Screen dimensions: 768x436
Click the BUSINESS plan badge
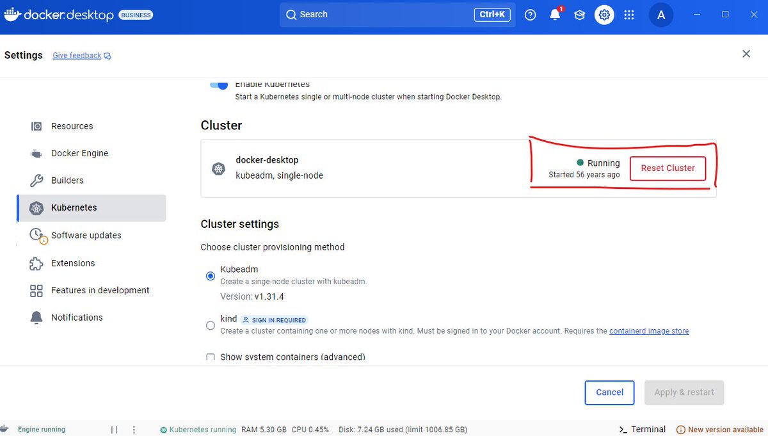click(136, 15)
